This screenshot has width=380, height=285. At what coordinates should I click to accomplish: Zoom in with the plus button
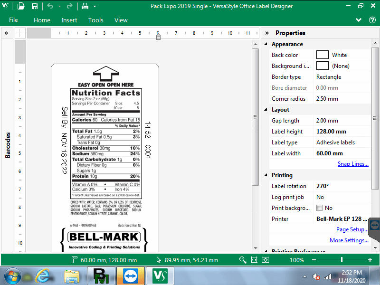(370, 260)
